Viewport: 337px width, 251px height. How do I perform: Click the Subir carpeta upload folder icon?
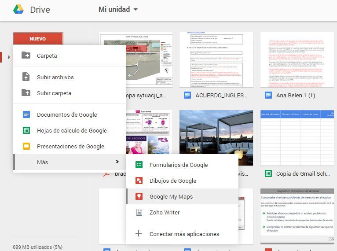26,93
